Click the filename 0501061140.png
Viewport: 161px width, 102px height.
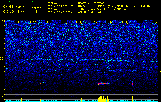pos(13,7)
